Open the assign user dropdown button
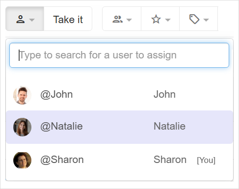Image resolution: width=239 pixels, height=189 pixels. pos(25,19)
